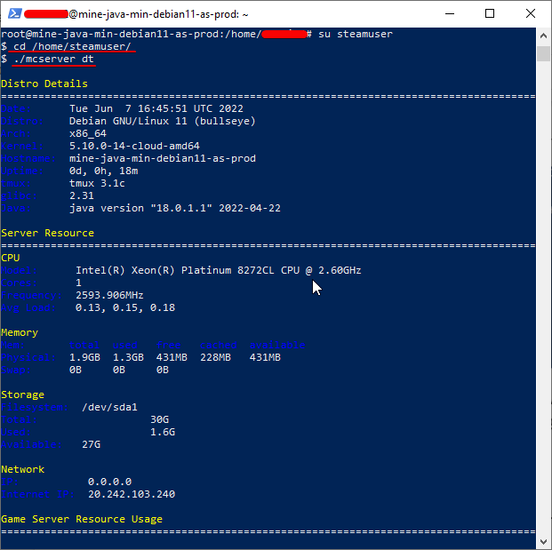Viewport: 552px width, 550px height.
Task: Click the physical free memory '431MB' under free
Action: (172, 357)
